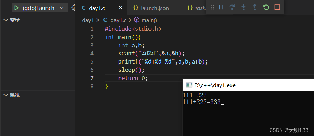The width and height of the screenshot is (314, 136).
Task: Click main() cube symbol icon
Action: [137, 20]
